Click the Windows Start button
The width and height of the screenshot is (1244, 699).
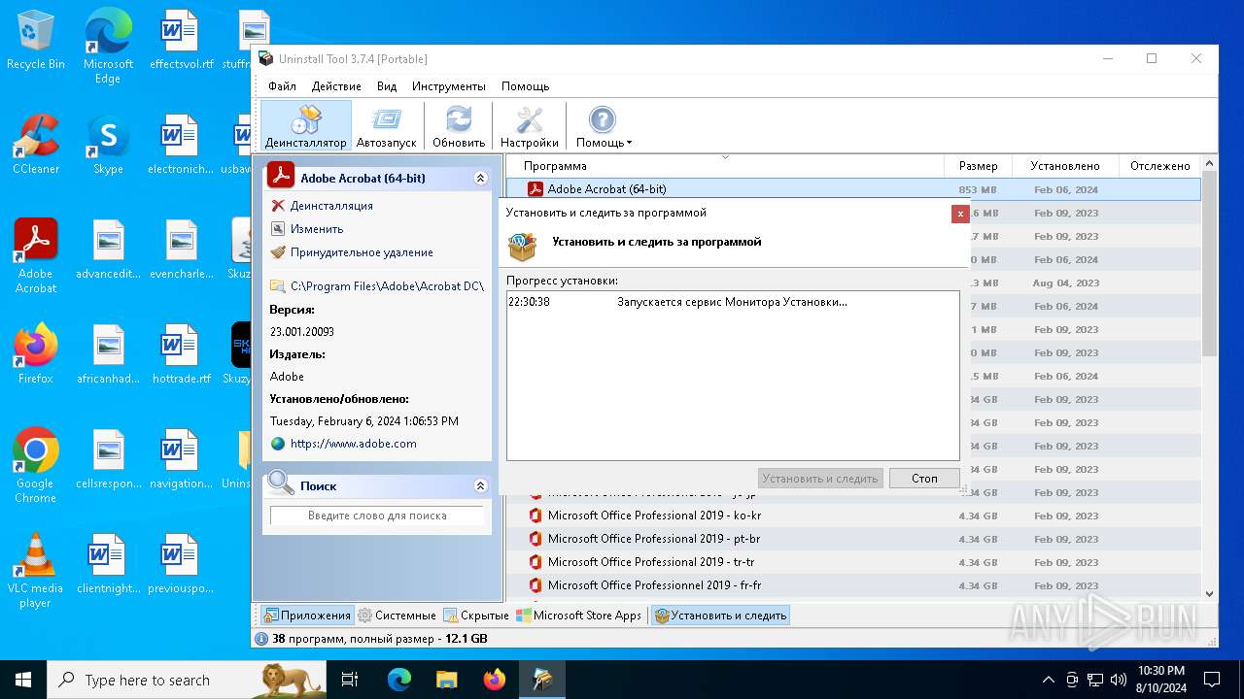(23, 680)
